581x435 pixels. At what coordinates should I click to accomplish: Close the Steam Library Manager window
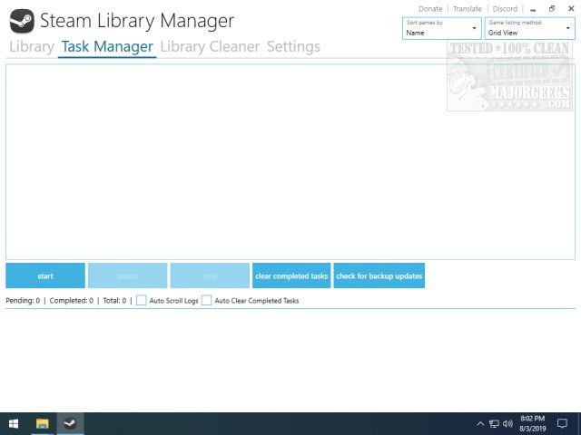(x=571, y=9)
